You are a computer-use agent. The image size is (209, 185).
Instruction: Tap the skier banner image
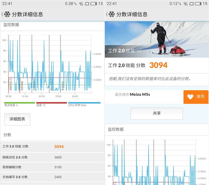157,39
